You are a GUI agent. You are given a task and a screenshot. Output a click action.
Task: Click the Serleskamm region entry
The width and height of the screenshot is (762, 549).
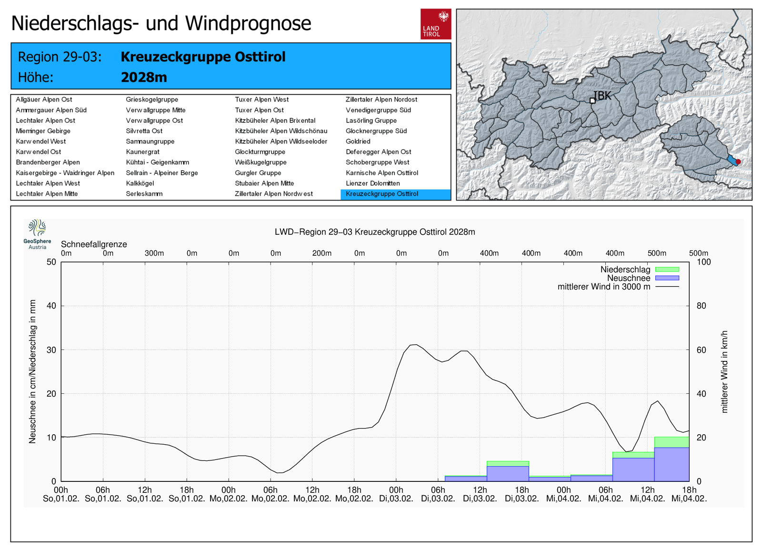pyautogui.click(x=144, y=194)
